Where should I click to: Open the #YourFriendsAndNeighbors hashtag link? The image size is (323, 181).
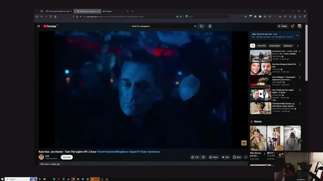tap(112, 152)
